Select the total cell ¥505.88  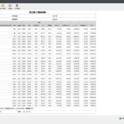(93, 29)
